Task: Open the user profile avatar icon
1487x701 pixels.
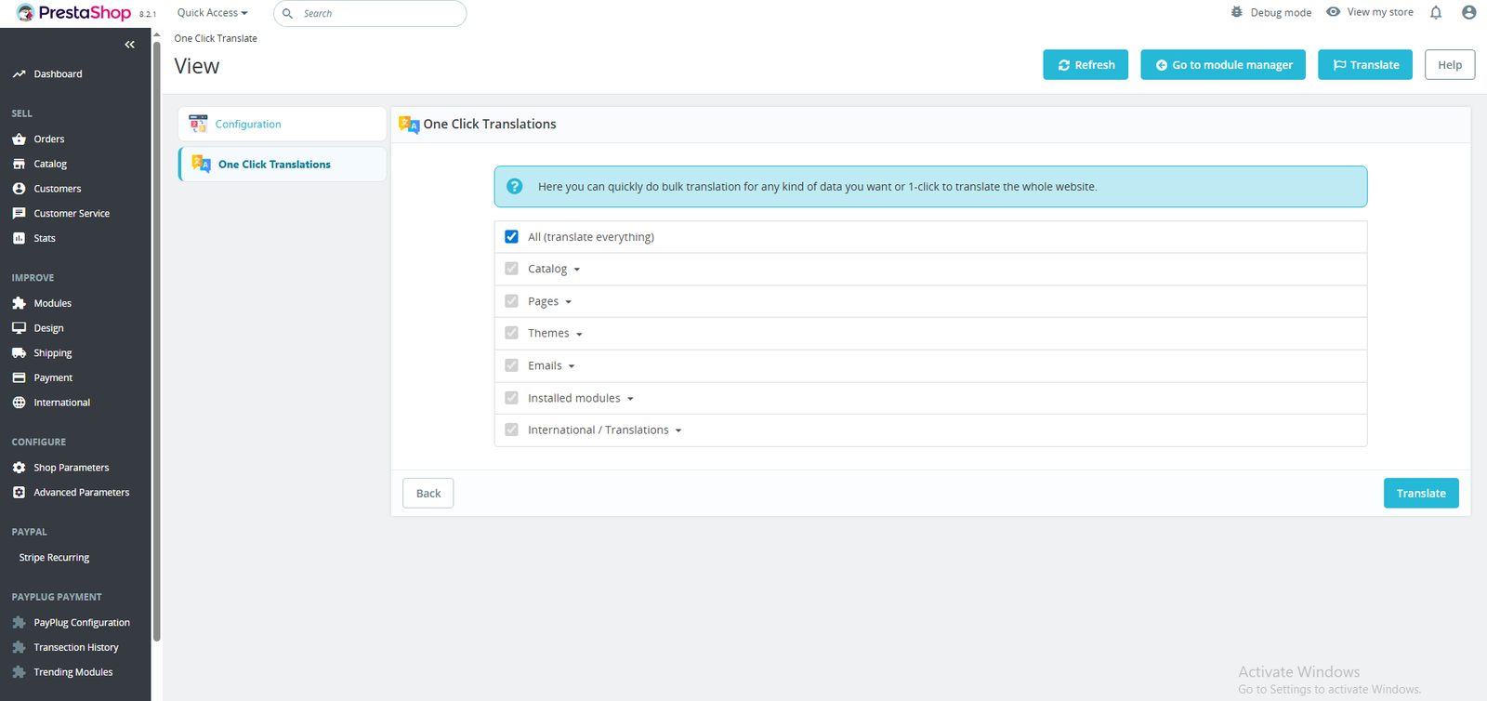Action: [x=1468, y=12]
